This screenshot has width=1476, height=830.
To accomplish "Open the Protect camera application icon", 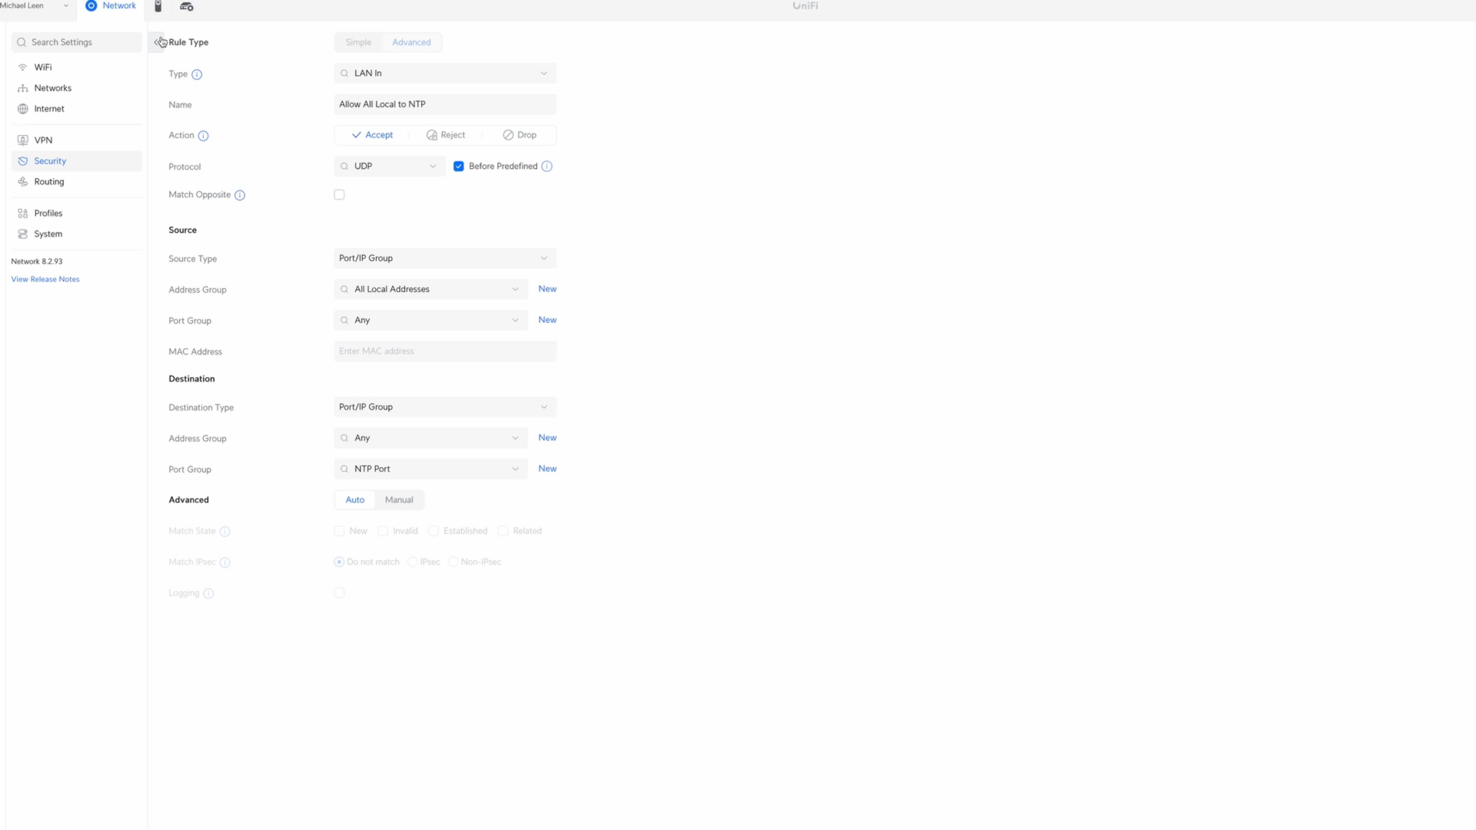I will pos(158,6).
